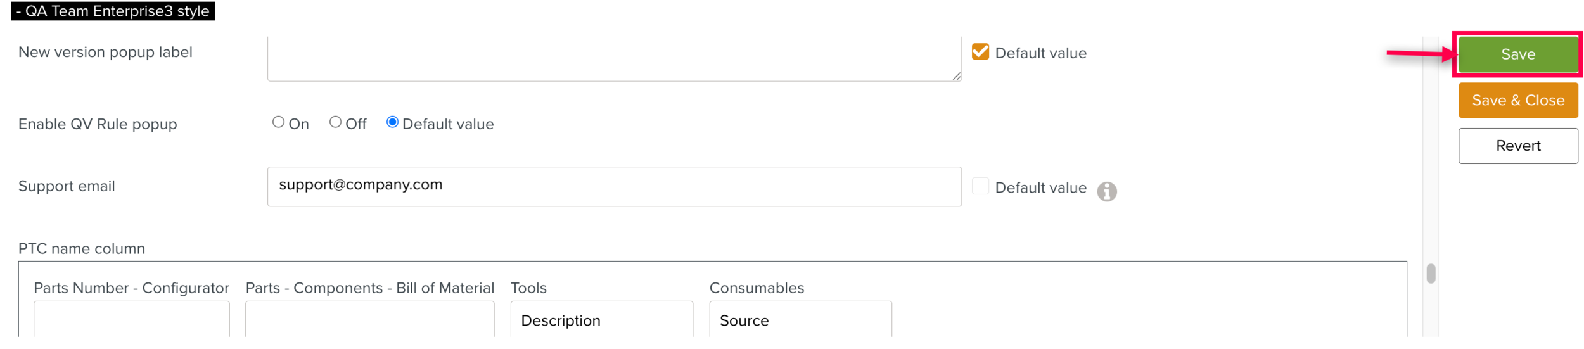Select Off for Enable QV Rule popup
This screenshot has width=1584, height=349.
(335, 122)
